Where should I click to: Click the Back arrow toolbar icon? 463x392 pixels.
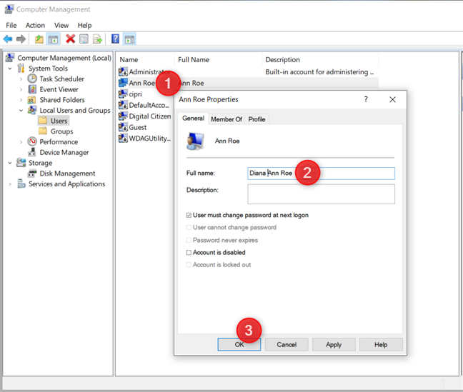[8, 39]
